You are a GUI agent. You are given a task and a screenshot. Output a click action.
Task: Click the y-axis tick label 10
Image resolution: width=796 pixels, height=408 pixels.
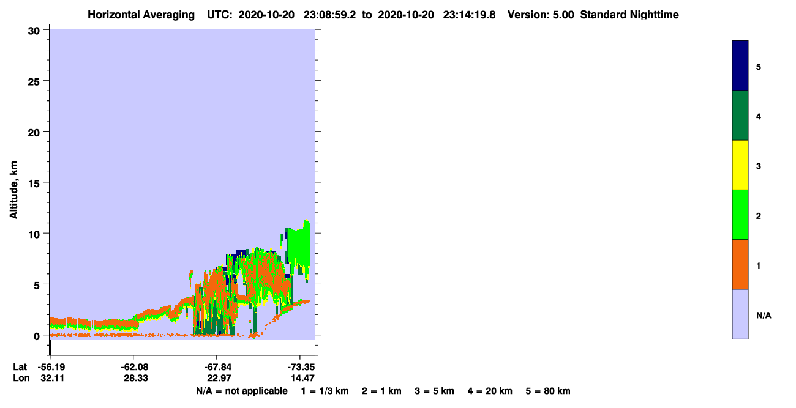(35, 234)
